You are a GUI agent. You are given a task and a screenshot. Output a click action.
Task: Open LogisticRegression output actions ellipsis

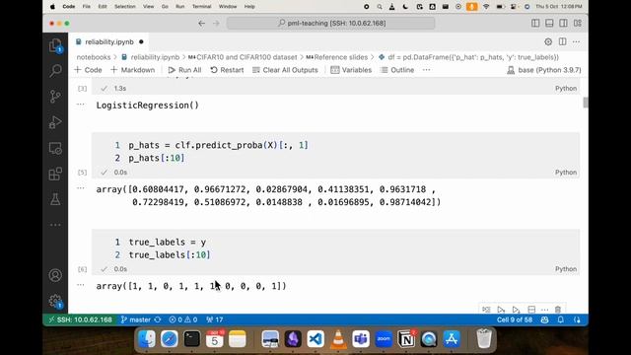(x=81, y=105)
